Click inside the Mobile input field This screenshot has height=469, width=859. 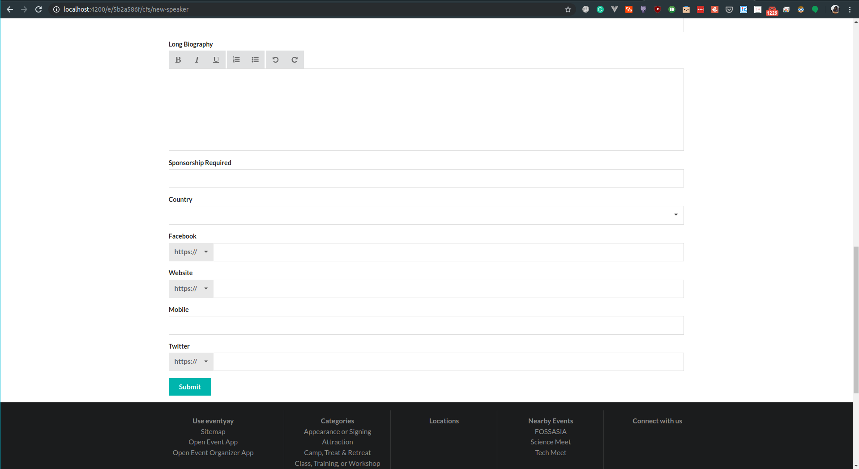426,325
